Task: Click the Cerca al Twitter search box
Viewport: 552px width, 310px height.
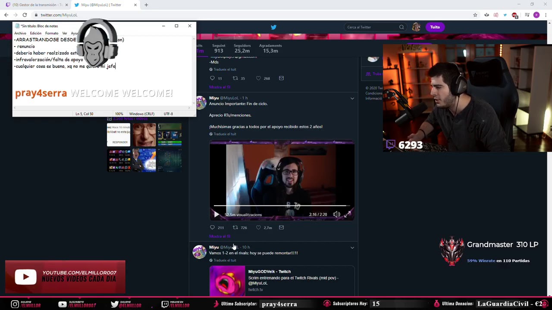Action: pyautogui.click(x=375, y=27)
